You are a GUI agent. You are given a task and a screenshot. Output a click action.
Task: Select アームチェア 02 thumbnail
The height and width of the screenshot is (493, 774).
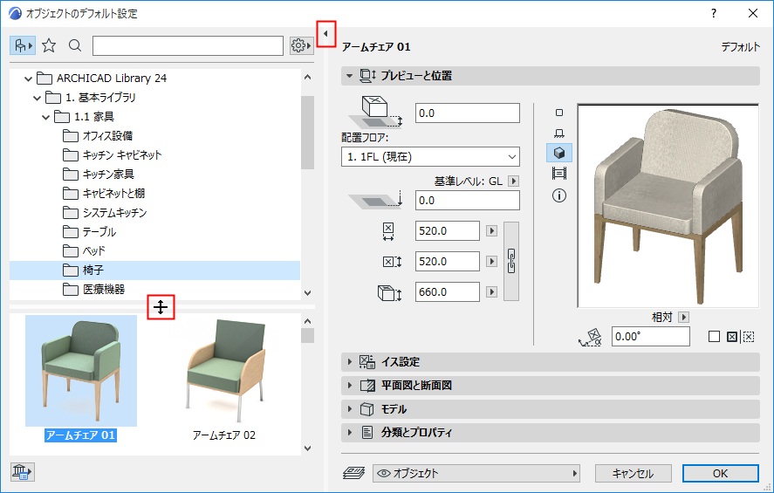[x=224, y=371]
